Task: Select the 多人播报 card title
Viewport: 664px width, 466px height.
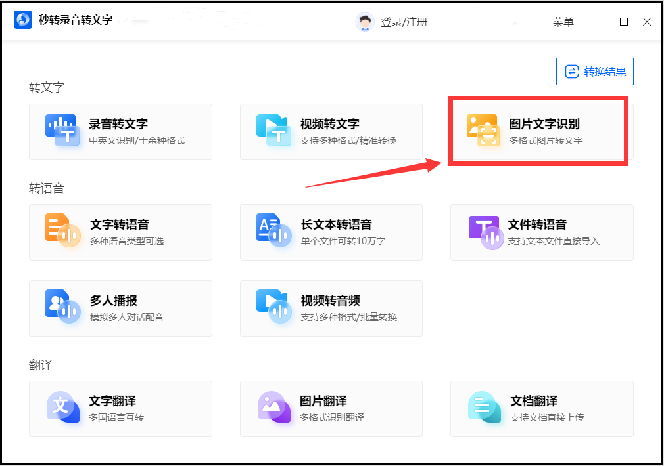Action: click(x=114, y=300)
